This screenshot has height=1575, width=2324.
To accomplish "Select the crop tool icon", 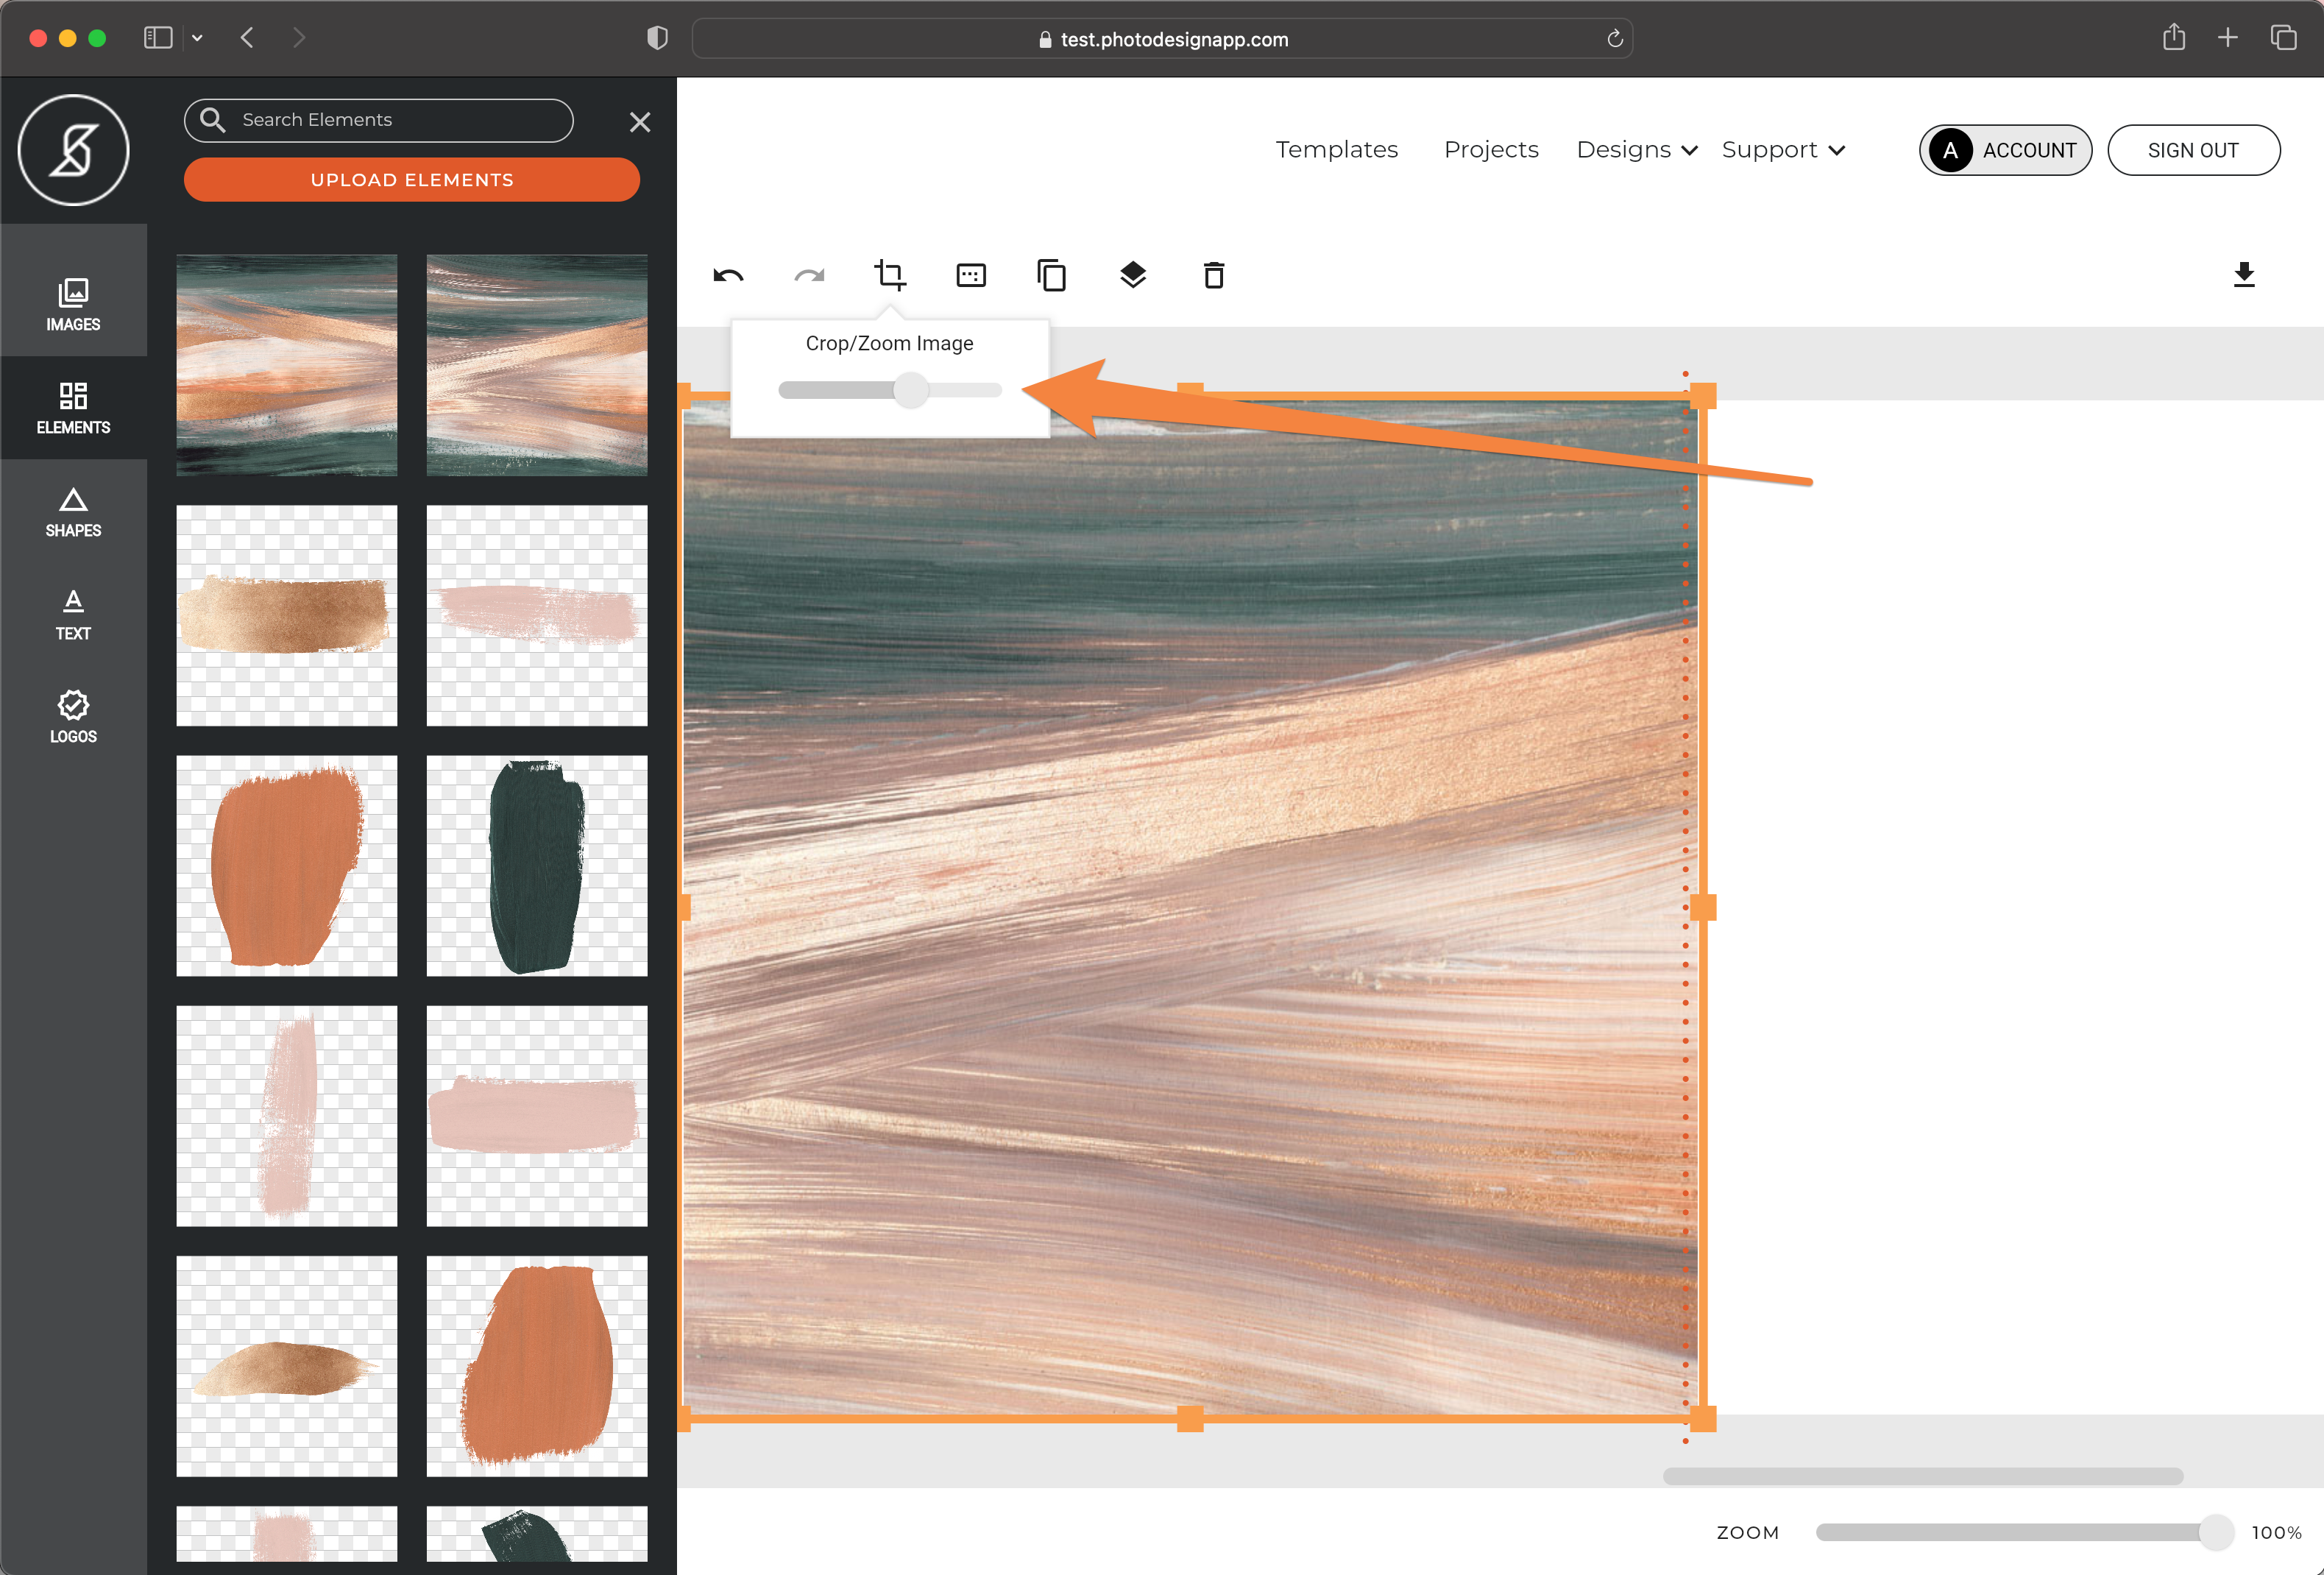I will tap(890, 275).
